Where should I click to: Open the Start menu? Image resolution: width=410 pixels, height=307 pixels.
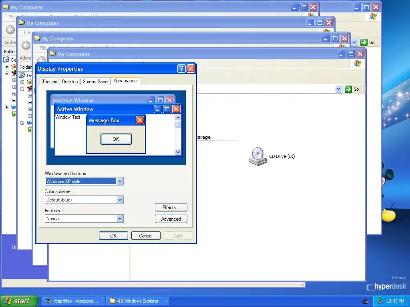tap(19, 301)
